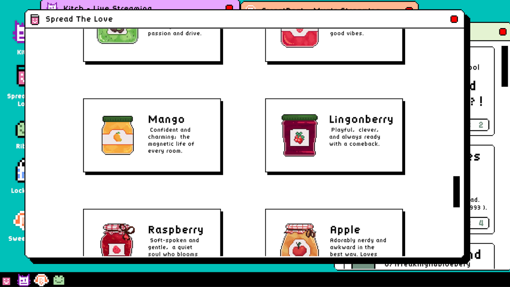Open SweetBeet headphones icon in the taskbar
510x287 pixels.
pos(41,280)
